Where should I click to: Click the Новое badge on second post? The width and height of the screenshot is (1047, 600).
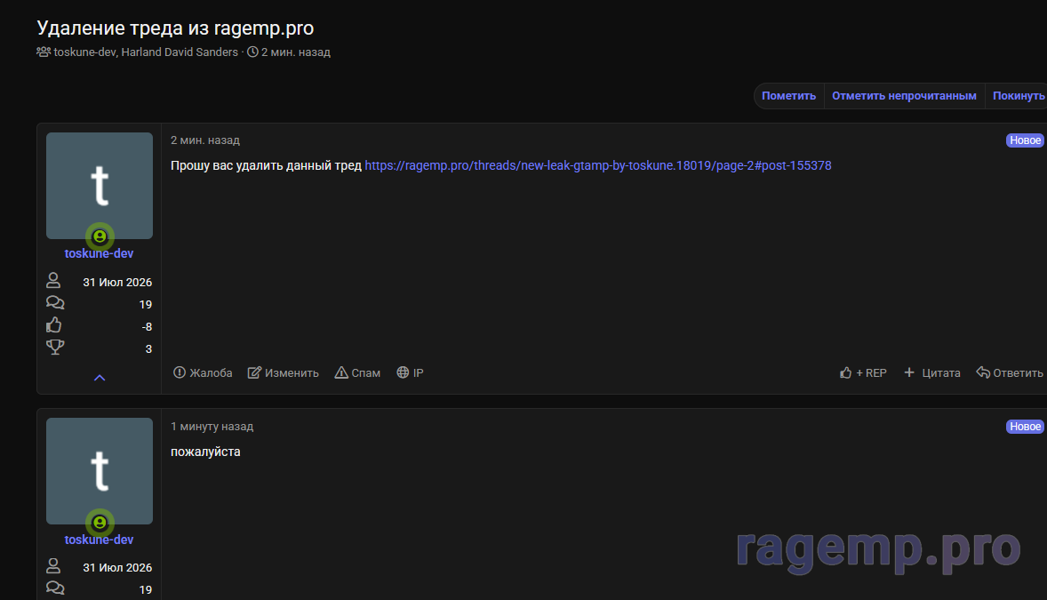click(1025, 427)
